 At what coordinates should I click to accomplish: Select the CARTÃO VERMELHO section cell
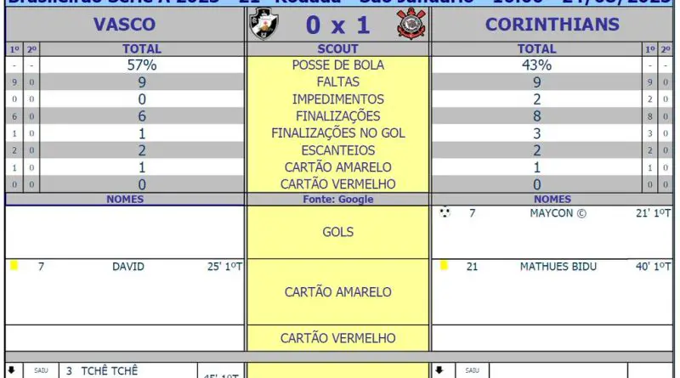click(337, 338)
